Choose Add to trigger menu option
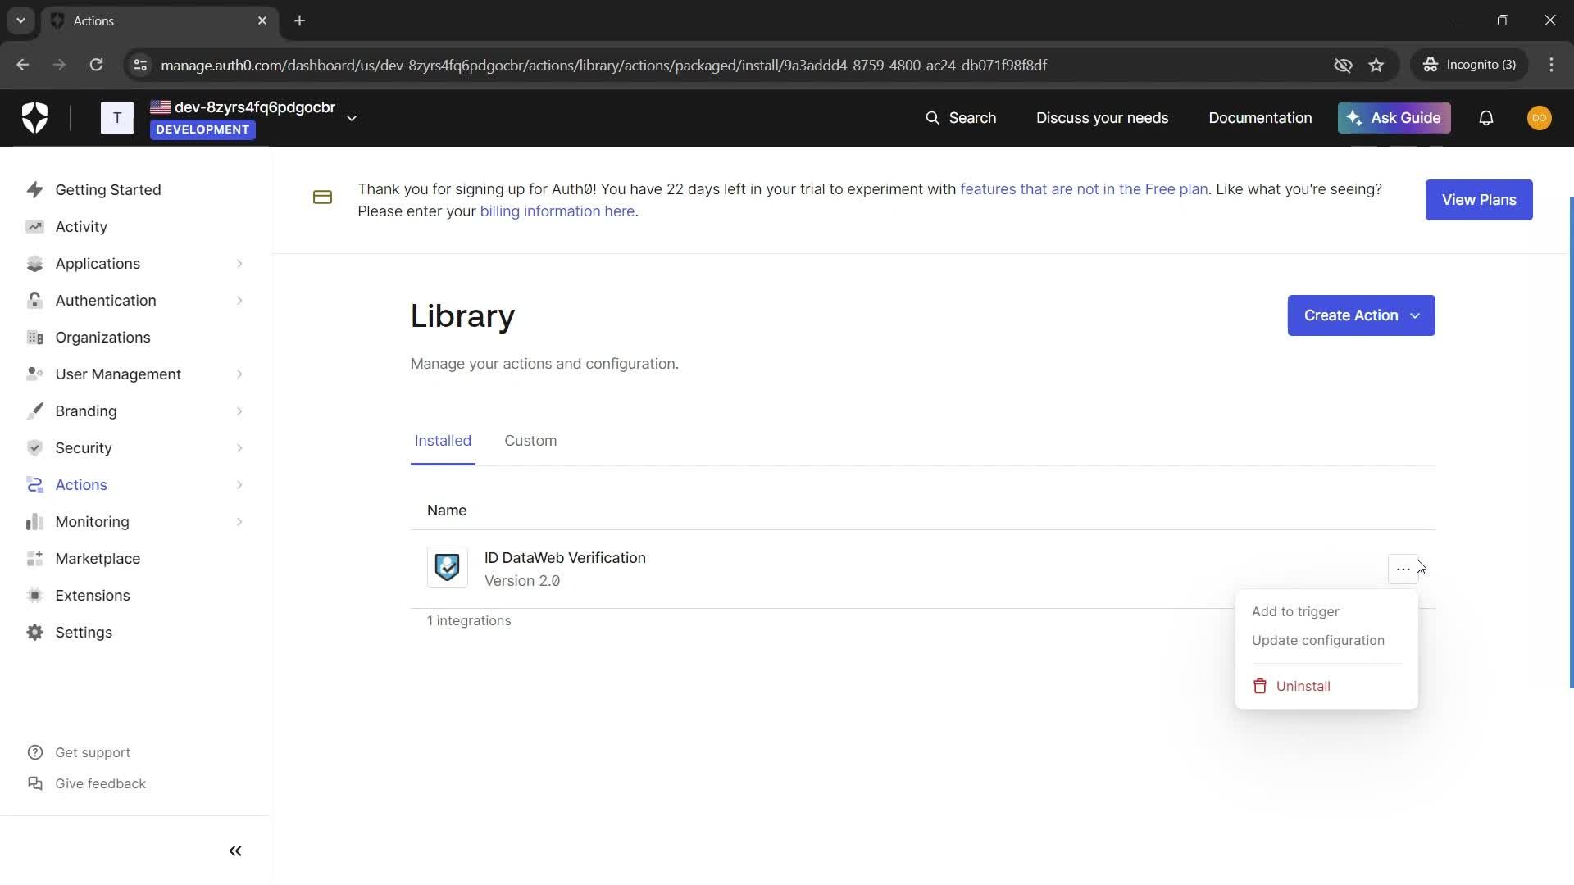The height and width of the screenshot is (885, 1574). [1295, 612]
